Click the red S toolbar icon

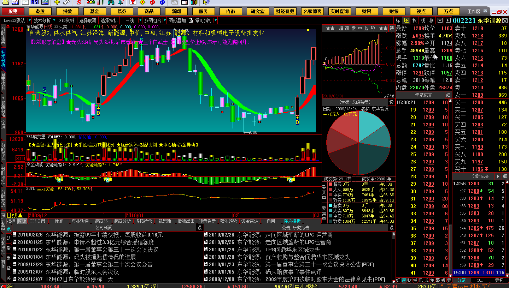(x=79, y=2)
